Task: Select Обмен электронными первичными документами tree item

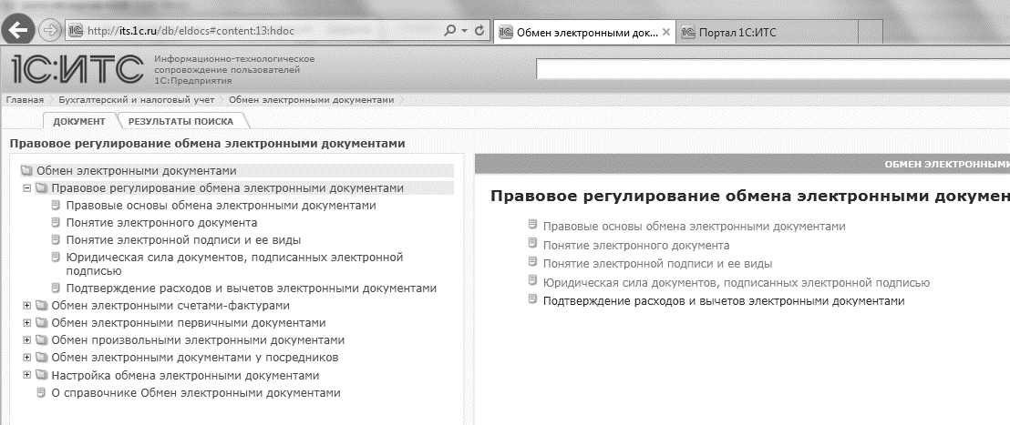Action: [x=189, y=323]
